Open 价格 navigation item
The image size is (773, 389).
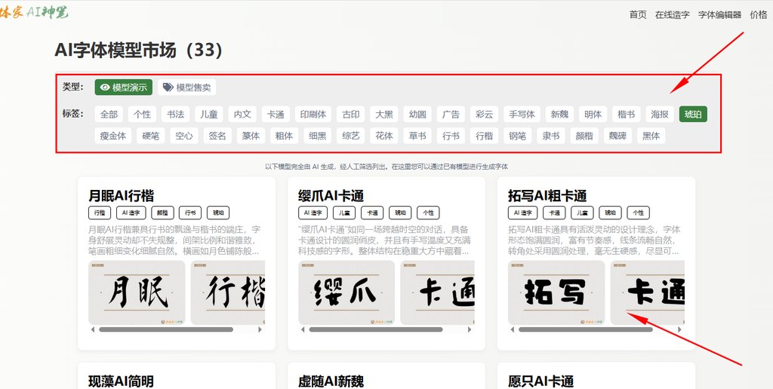tap(758, 15)
